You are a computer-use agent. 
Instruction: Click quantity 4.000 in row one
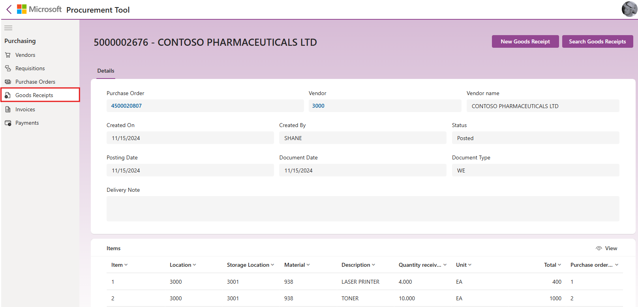405,282
